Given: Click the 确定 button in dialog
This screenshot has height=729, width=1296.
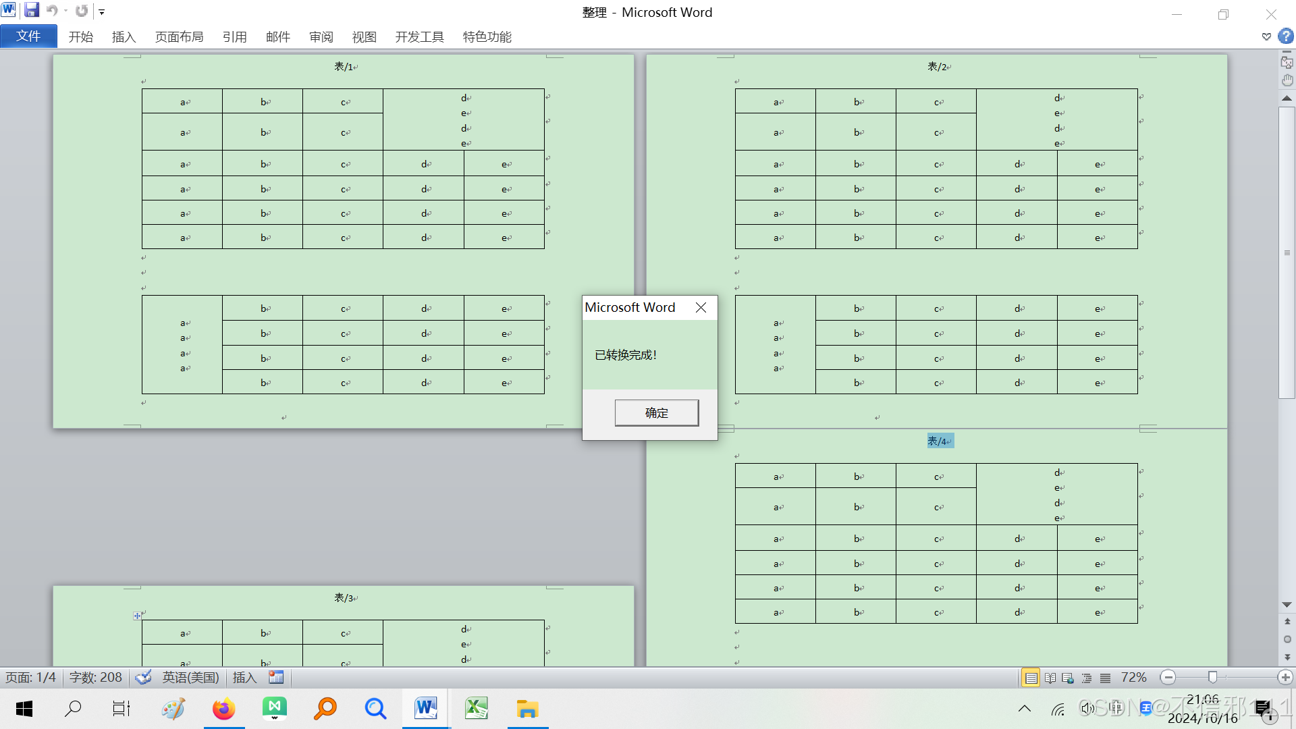Looking at the screenshot, I should [656, 412].
